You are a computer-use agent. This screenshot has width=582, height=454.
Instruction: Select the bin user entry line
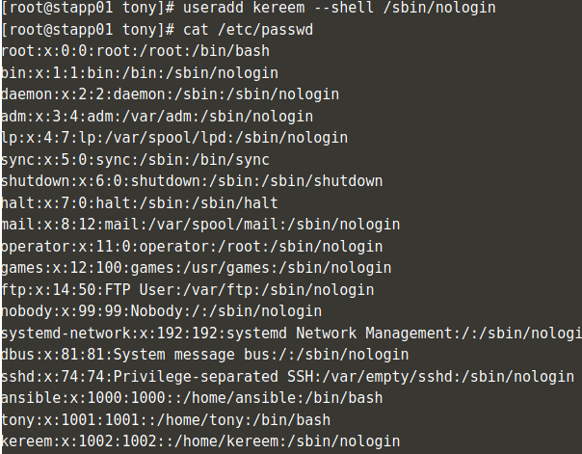click(x=140, y=73)
